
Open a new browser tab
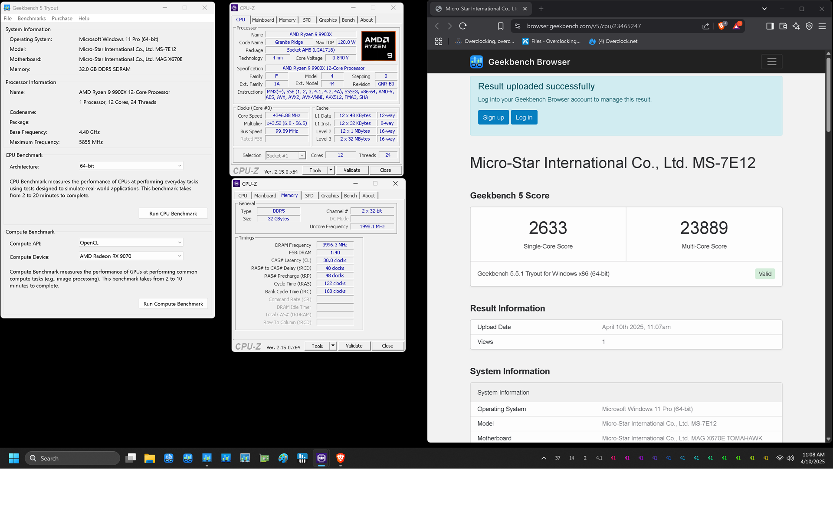pyautogui.click(x=541, y=9)
